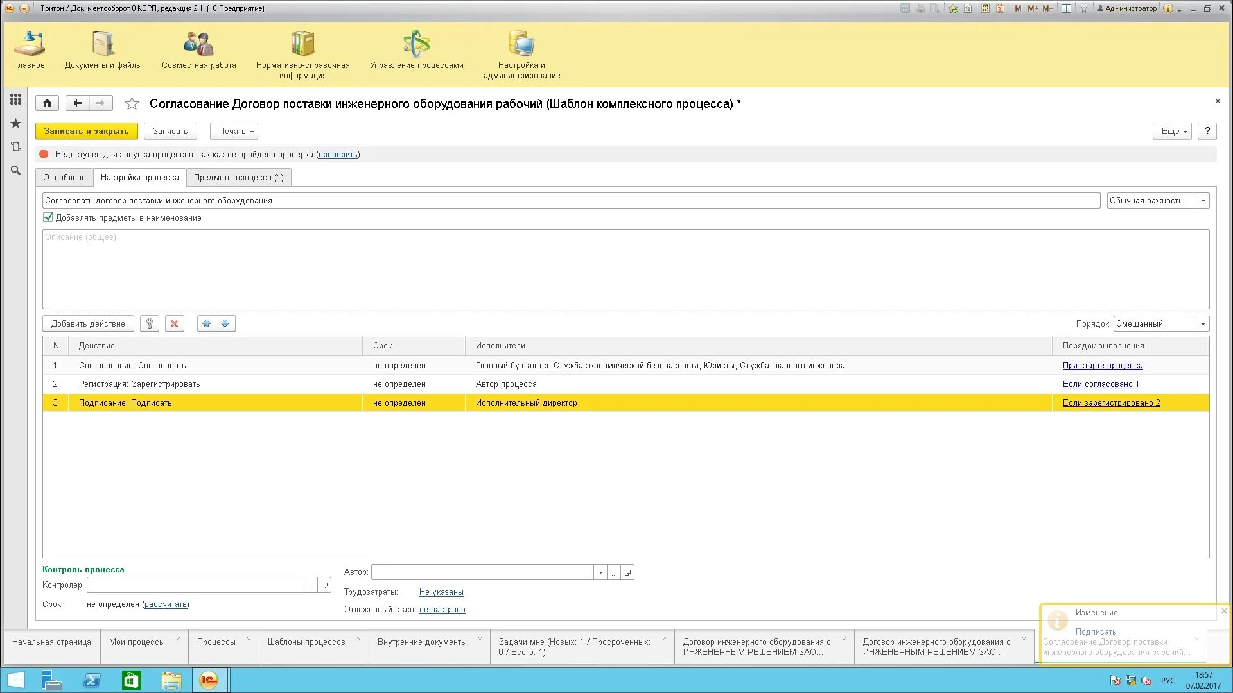The height and width of the screenshot is (693, 1233).
Task: Expand the Обычная важность dropdown
Action: (1203, 201)
